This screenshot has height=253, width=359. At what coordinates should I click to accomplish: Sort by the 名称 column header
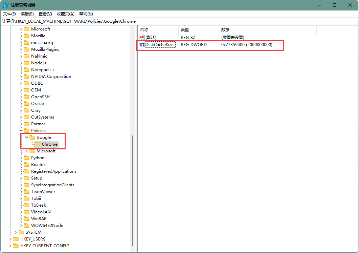coord(158,30)
